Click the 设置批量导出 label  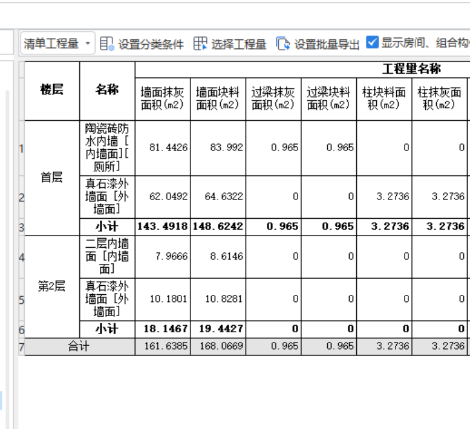327,44
